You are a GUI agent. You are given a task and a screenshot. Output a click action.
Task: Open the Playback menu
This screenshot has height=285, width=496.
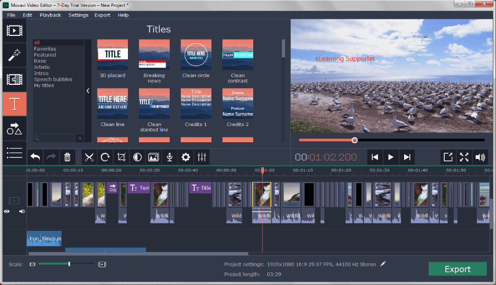50,15
